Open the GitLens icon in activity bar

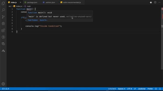(3, 37)
